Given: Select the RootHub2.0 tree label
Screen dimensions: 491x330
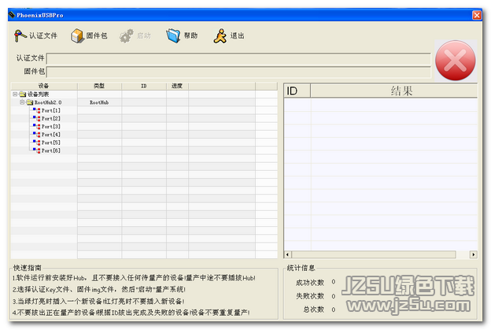Looking at the screenshot, I should tap(48, 102).
